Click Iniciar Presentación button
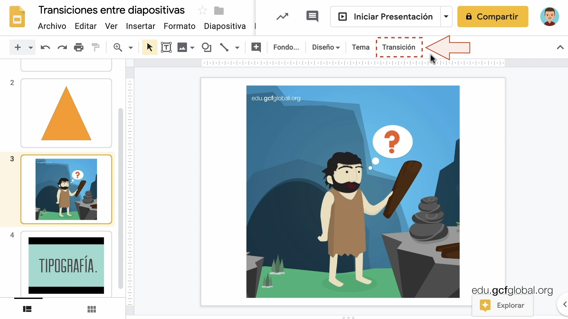 click(385, 17)
